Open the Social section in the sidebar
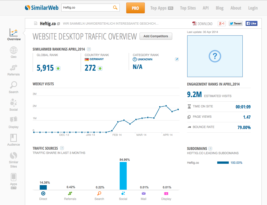The width and height of the screenshot is (267, 205). (14, 105)
